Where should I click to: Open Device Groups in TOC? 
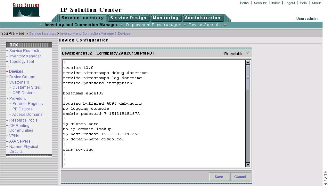pos(22,77)
